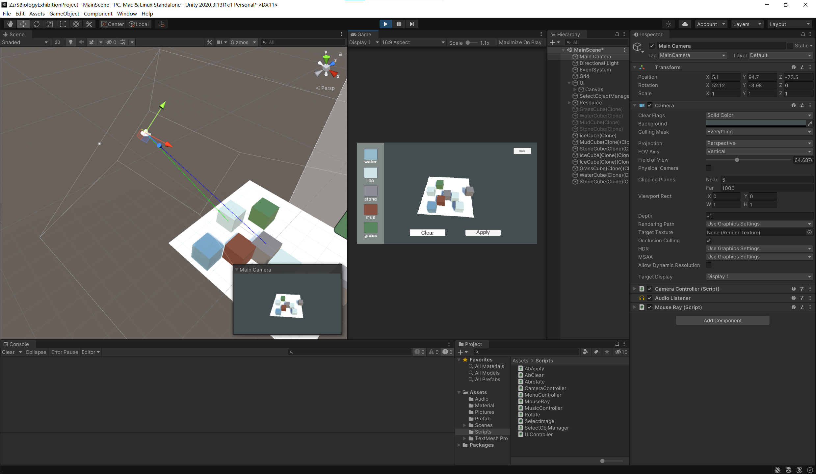Expand Canvas in Hierarchy
The height and width of the screenshot is (474, 816).
click(575, 90)
